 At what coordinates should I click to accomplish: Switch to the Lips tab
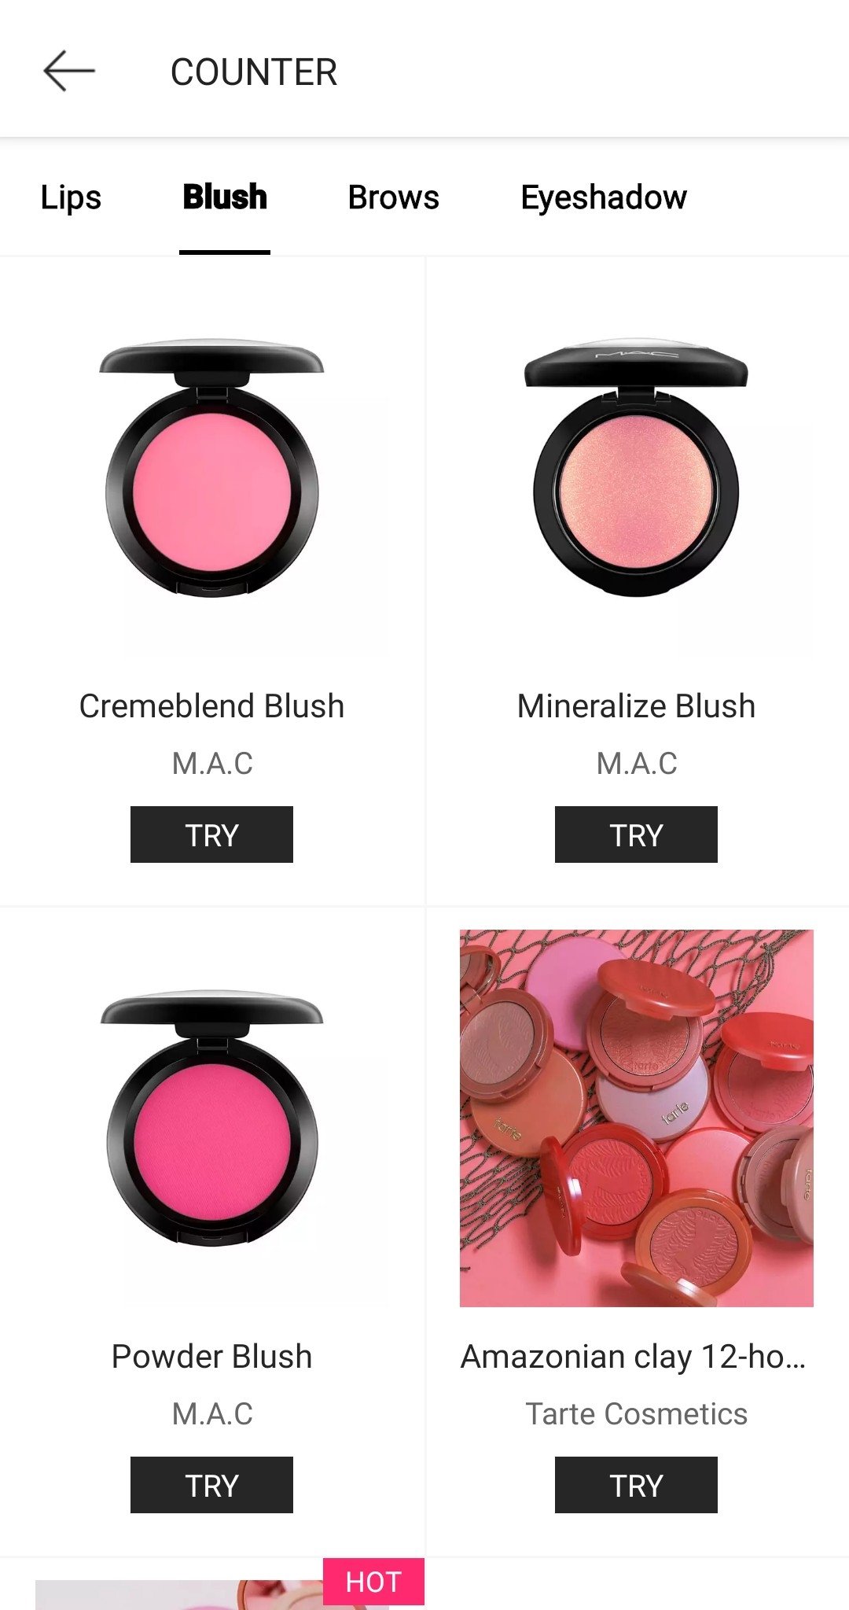(71, 197)
